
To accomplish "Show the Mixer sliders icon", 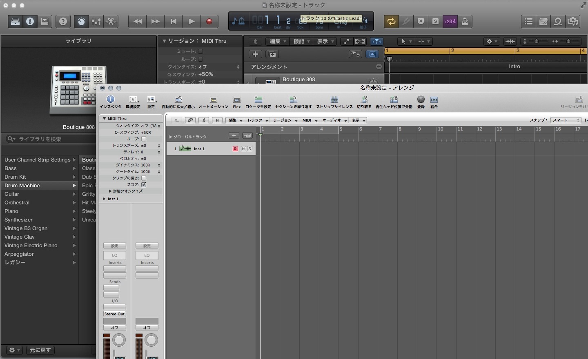I will tap(96, 22).
